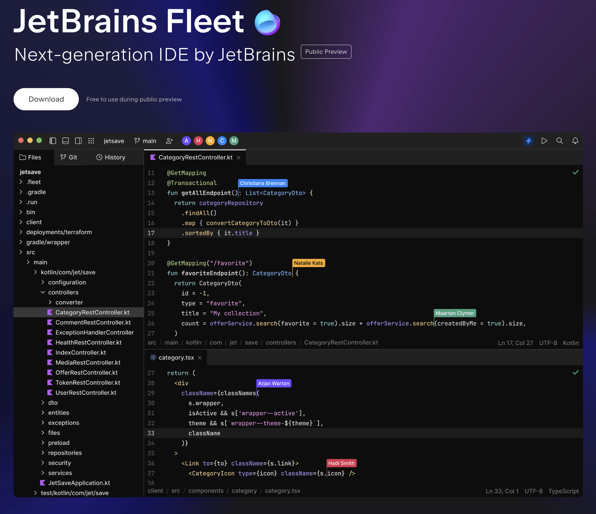Image resolution: width=596 pixels, height=514 pixels.
Task: Click the Public Preview badge
Action: click(326, 52)
